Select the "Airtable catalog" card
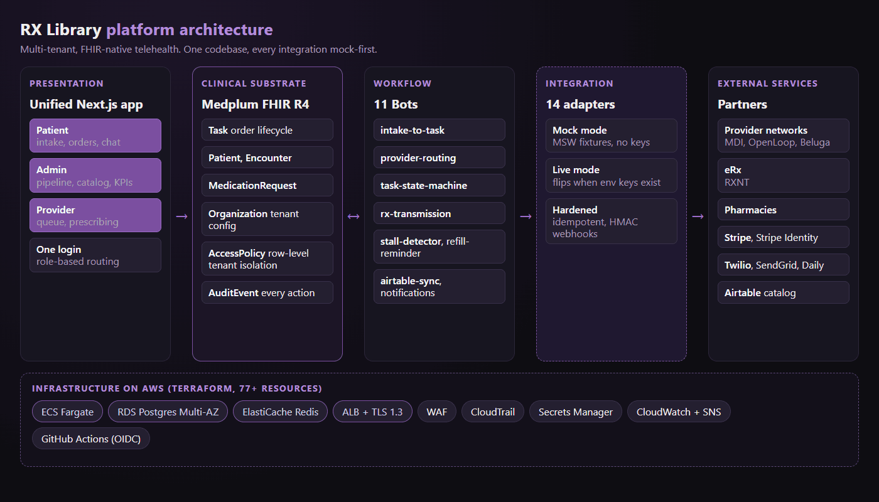The height and width of the screenshot is (502, 879). point(784,292)
